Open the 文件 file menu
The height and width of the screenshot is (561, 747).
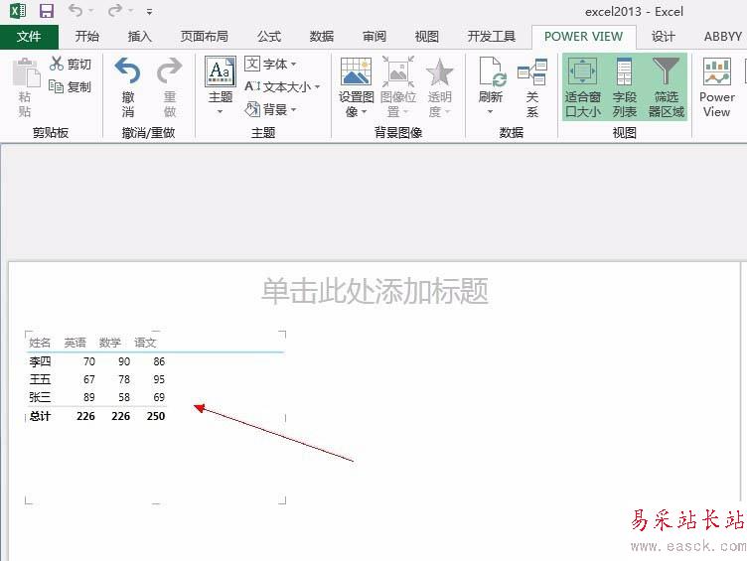(29, 36)
